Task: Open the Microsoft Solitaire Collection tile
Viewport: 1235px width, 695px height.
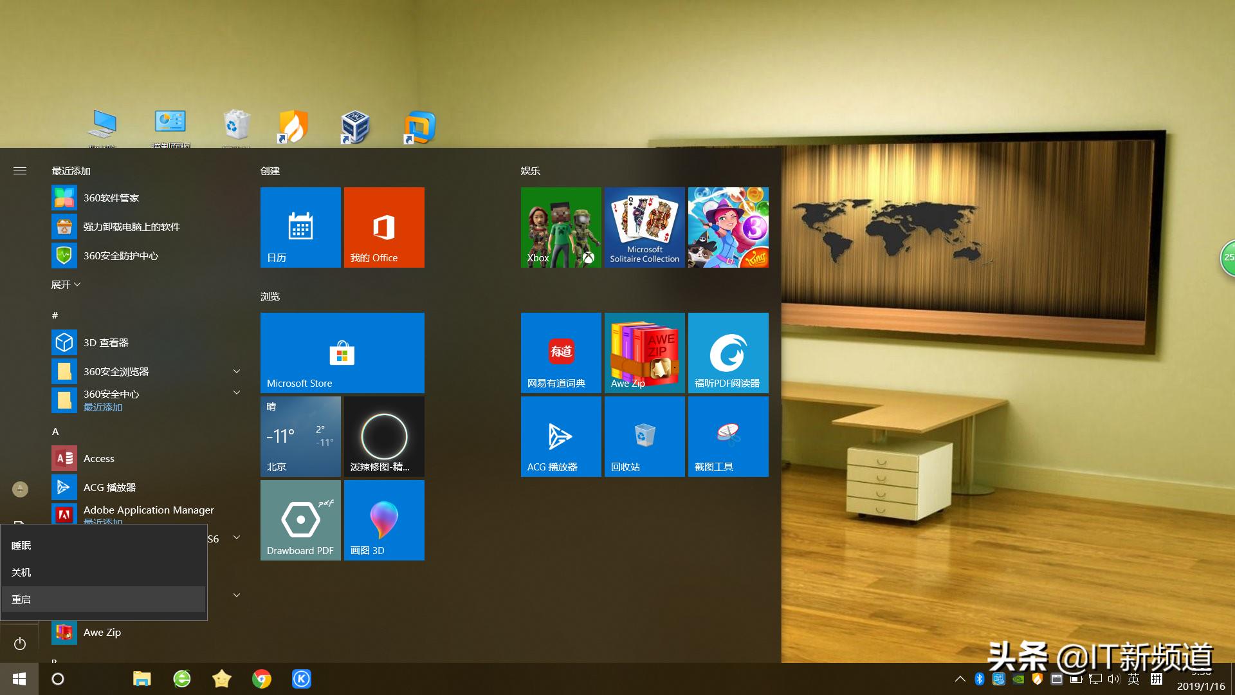Action: pos(645,227)
